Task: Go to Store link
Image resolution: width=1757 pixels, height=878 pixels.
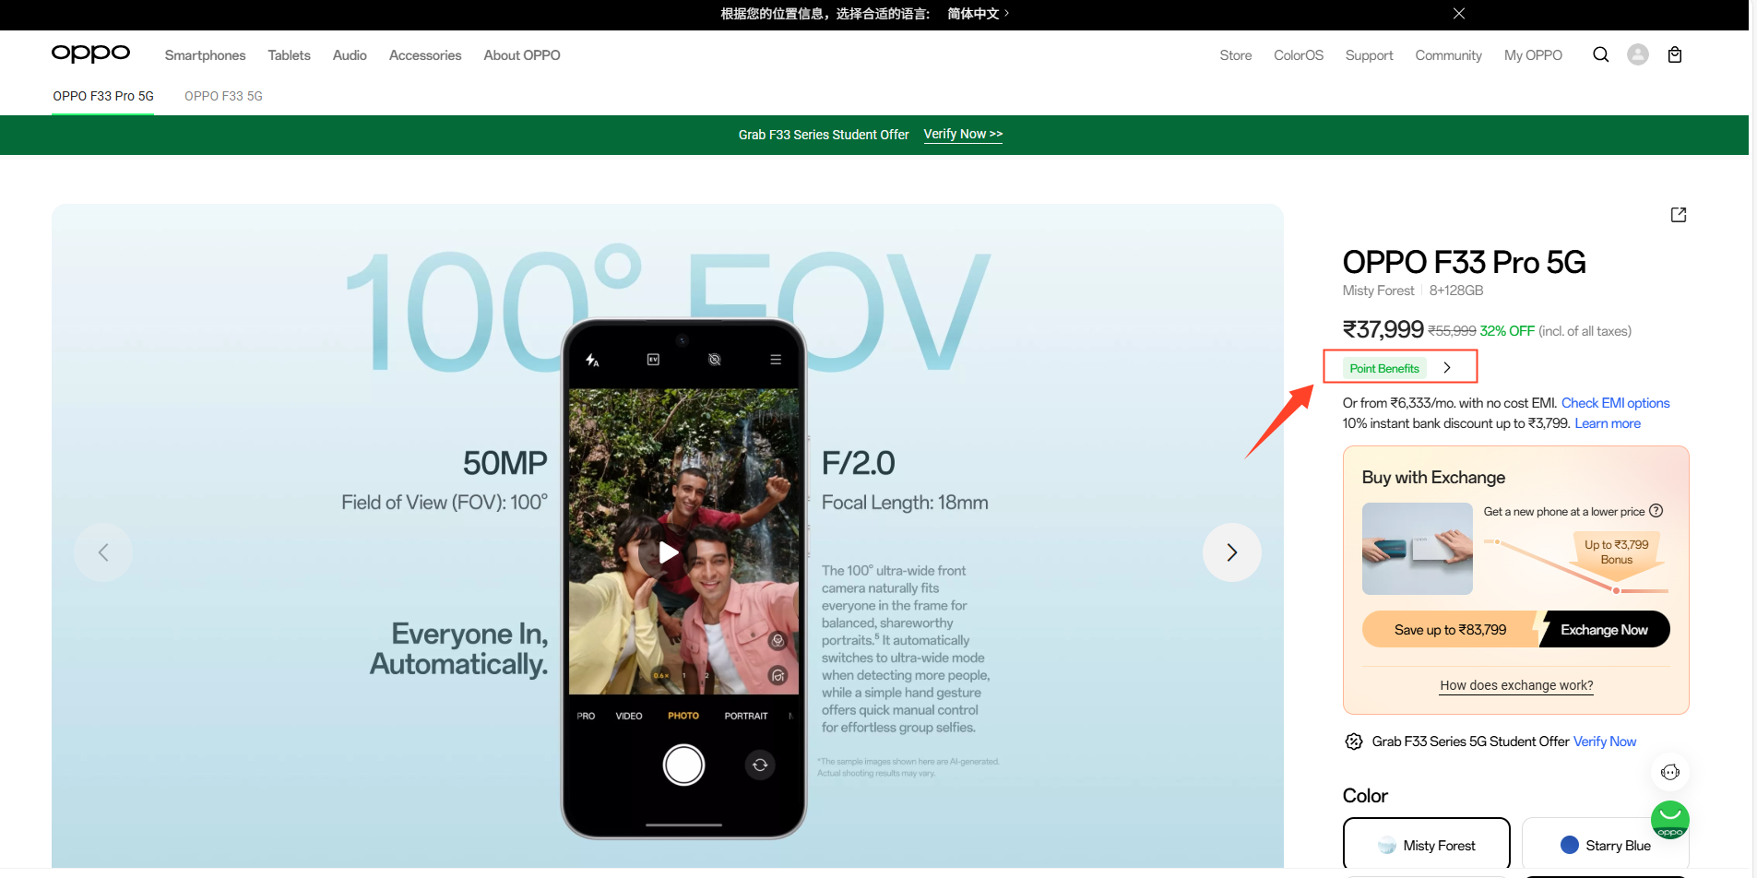Action: point(1236,55)
